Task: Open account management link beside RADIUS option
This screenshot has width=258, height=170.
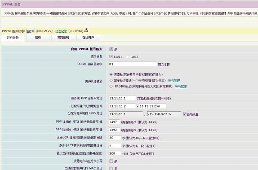Action: (181, 87)
